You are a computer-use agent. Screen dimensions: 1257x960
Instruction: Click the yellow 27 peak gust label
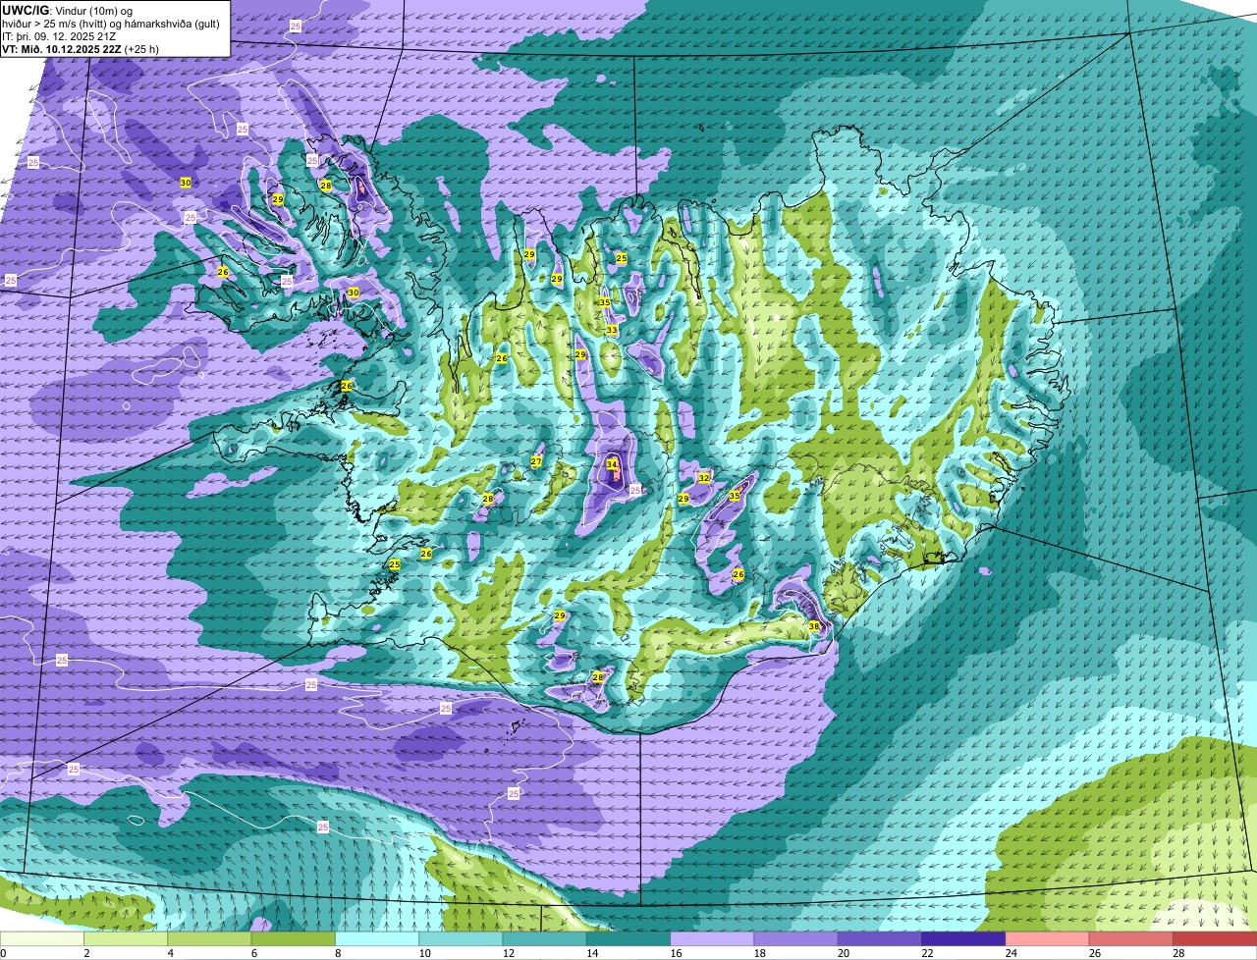[x=536, y=461]
